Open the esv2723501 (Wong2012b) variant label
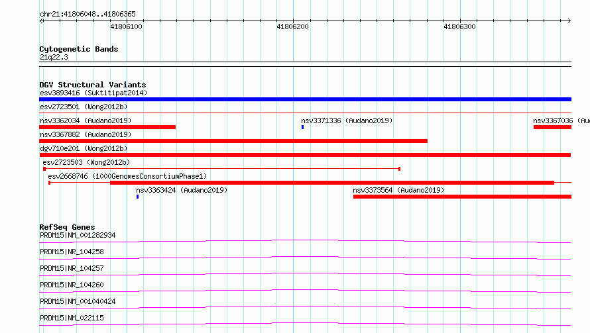Viewport: 590px width, 333px height. [x=84, y=107]
